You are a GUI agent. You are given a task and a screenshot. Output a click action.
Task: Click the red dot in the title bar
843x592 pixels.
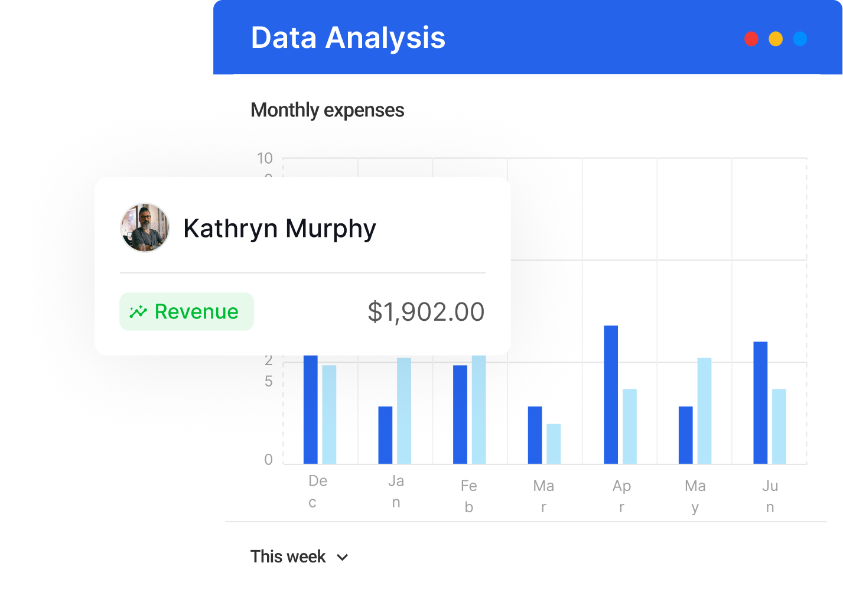[751, 39]
